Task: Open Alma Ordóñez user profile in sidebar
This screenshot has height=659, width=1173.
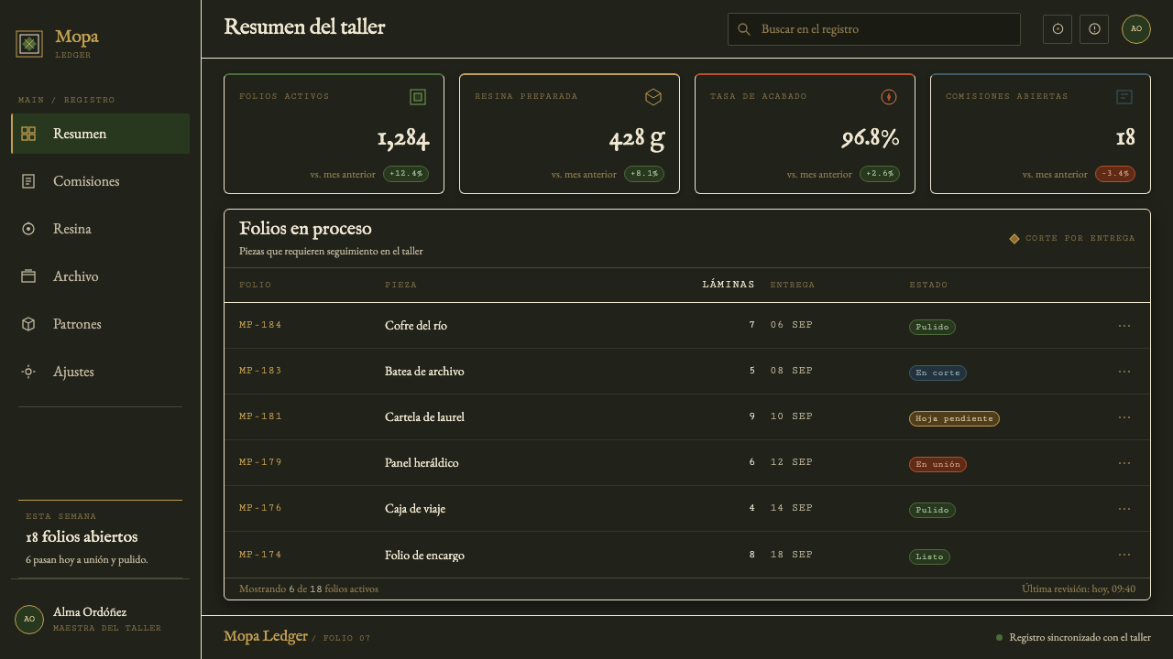Action: [100, 619]
